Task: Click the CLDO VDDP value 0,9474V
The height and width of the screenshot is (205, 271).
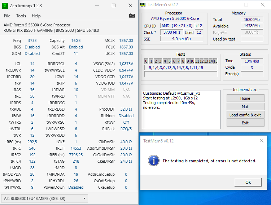Action: click(126, 70)
